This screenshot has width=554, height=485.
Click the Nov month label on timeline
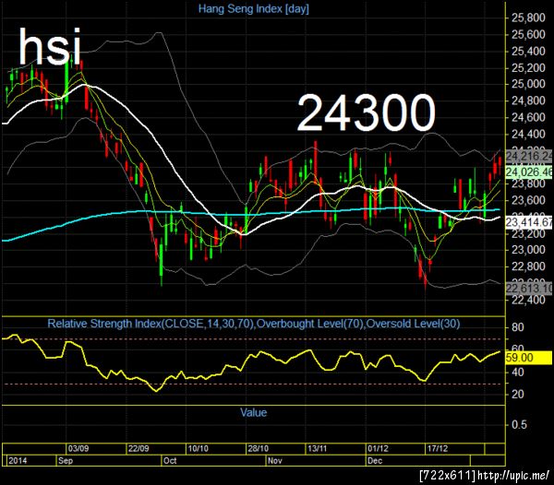[275, 461]
